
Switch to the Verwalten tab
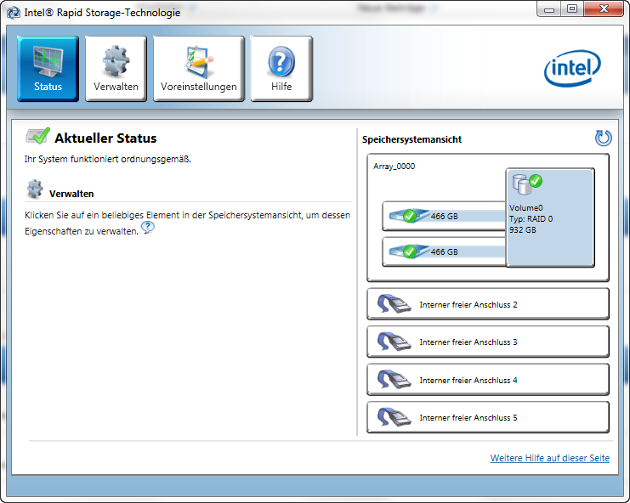[116, 69]
